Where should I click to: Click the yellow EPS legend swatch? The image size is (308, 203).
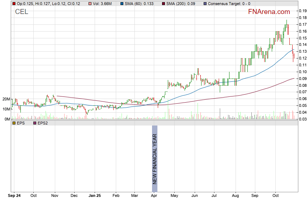pyautogui.click(x=14, y=123)
